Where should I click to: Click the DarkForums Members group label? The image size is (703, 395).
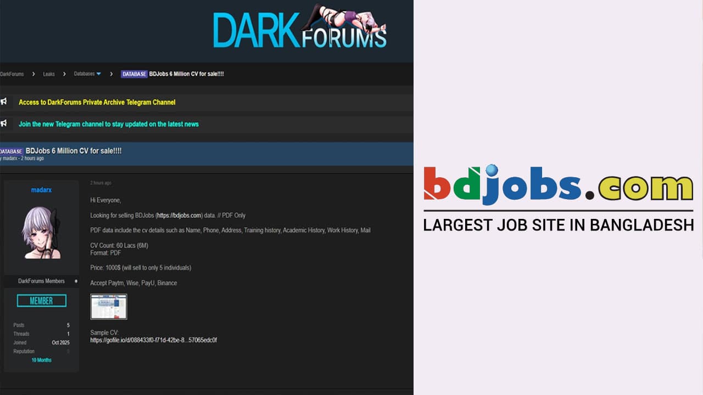pyautogui.click(x=41, y=281)
